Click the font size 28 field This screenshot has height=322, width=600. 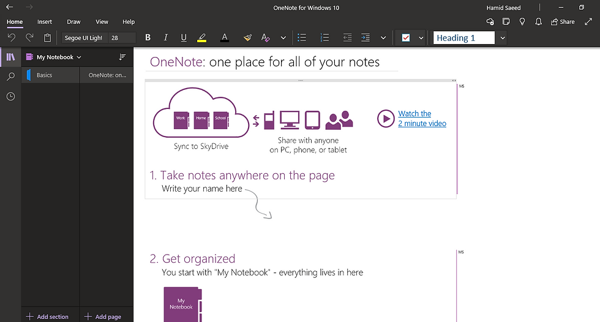click(122, 37)
